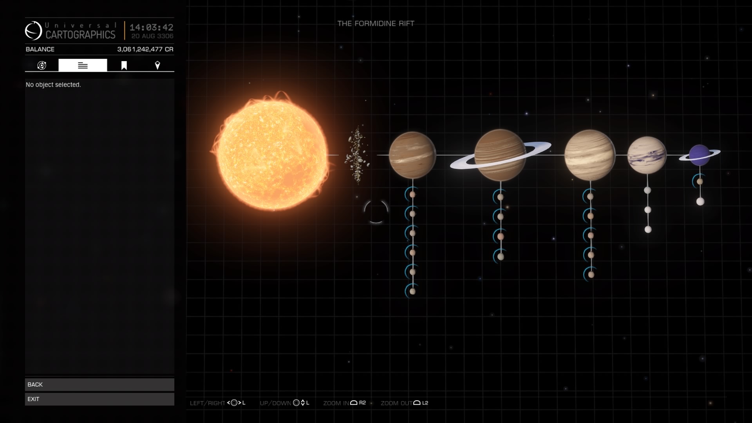This screenshot has width=752, height=423.
Task: Open the details list tab
Action: (83, 65)
